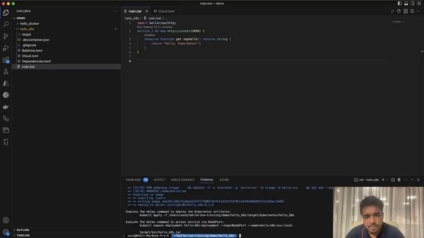This screenshot has height=238, width=424.
Task: Expand the OUTLINE section
Action: coord(23,230)
